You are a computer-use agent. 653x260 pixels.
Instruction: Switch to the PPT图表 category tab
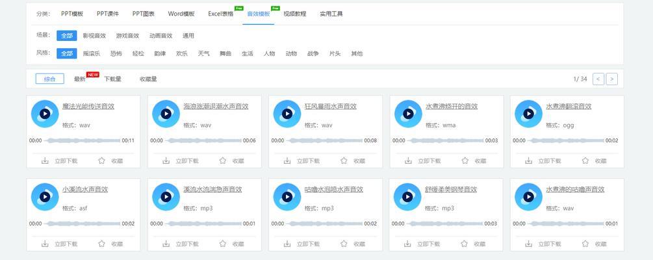pos(144,14)
